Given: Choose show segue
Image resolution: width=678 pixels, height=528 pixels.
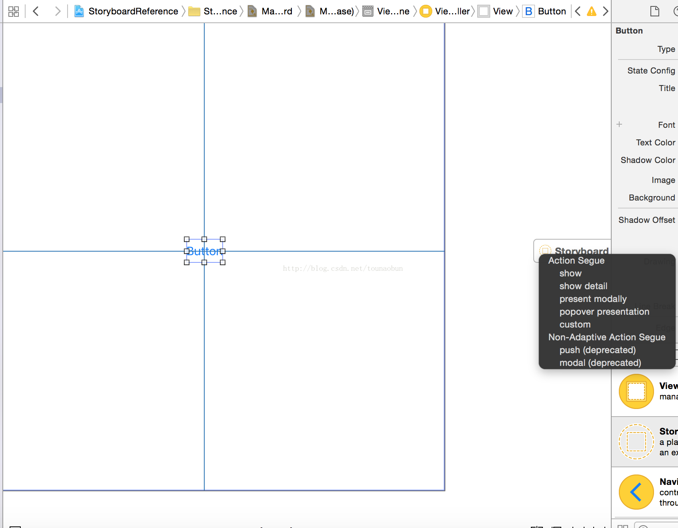Looking at the screenshot, I should tap(570, 273).
